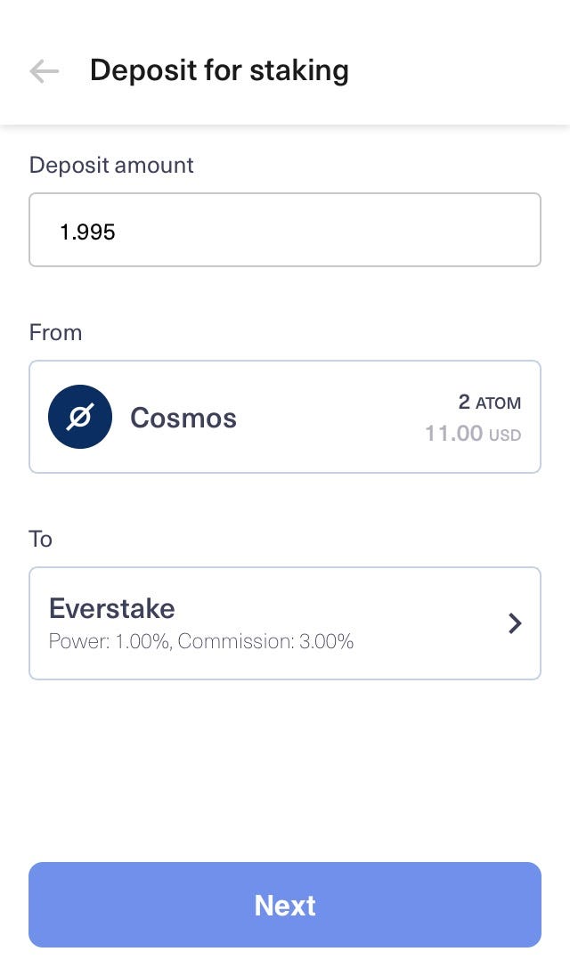Click the Next button
Viewport: 570px width, 976px height.
click(285, 905)
